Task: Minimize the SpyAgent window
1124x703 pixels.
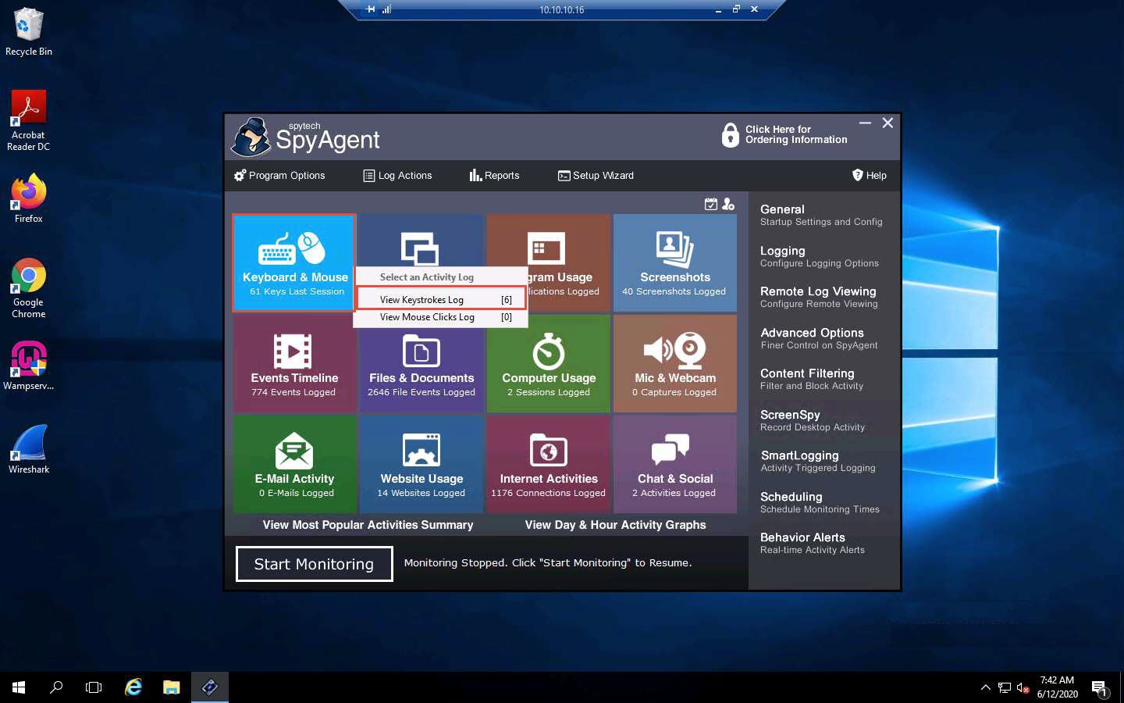Action: coord(865,123)
